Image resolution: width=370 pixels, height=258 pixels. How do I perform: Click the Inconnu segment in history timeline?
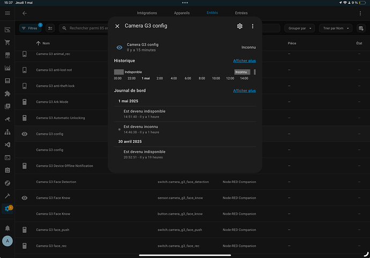(242, 72)
